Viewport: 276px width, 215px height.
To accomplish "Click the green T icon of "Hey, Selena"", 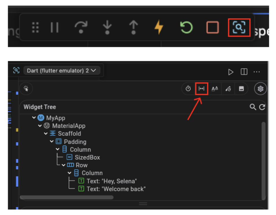I will pos(81,181).
